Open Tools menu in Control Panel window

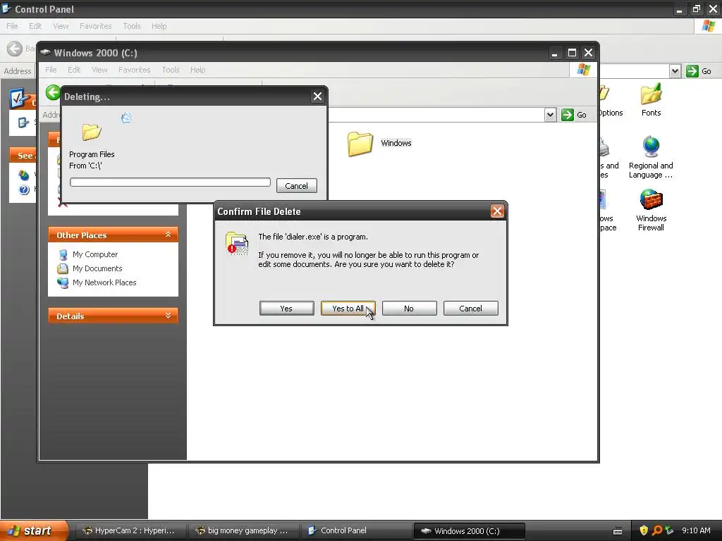[x=131, y=26]
